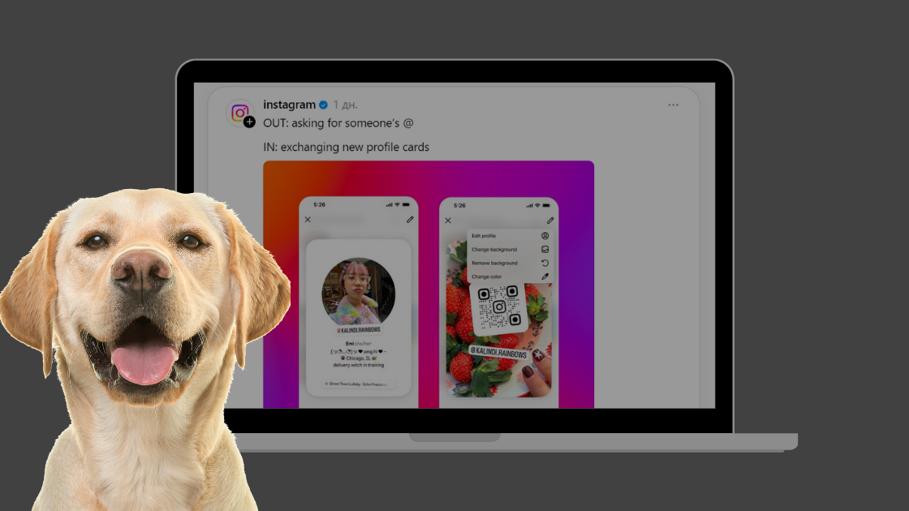Open the post's gradient image attachment

coord(429,285)
